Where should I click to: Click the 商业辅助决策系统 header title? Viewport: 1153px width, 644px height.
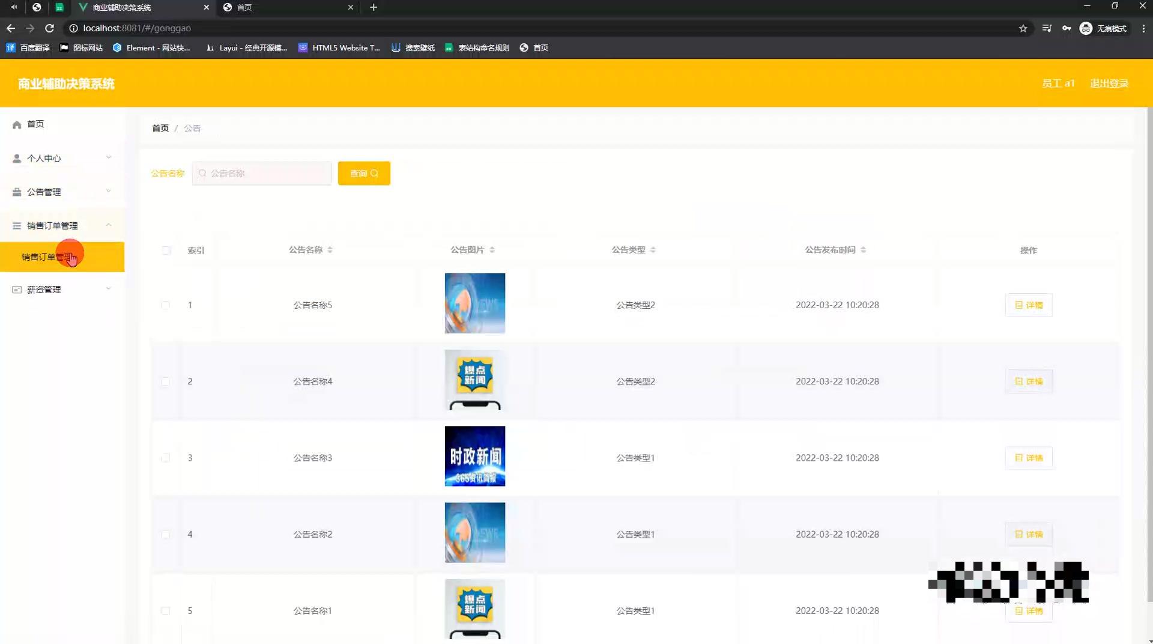[x=66, y=84]
